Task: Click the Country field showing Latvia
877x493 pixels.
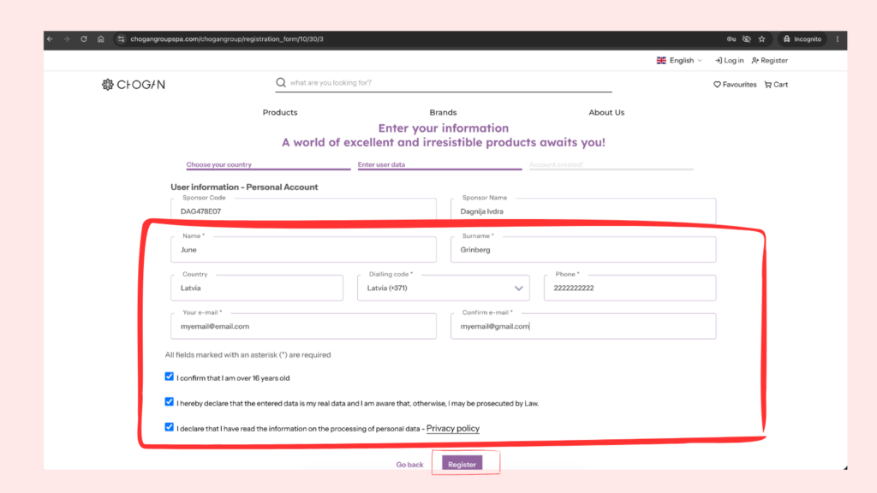Action: [x=257, y=288]
